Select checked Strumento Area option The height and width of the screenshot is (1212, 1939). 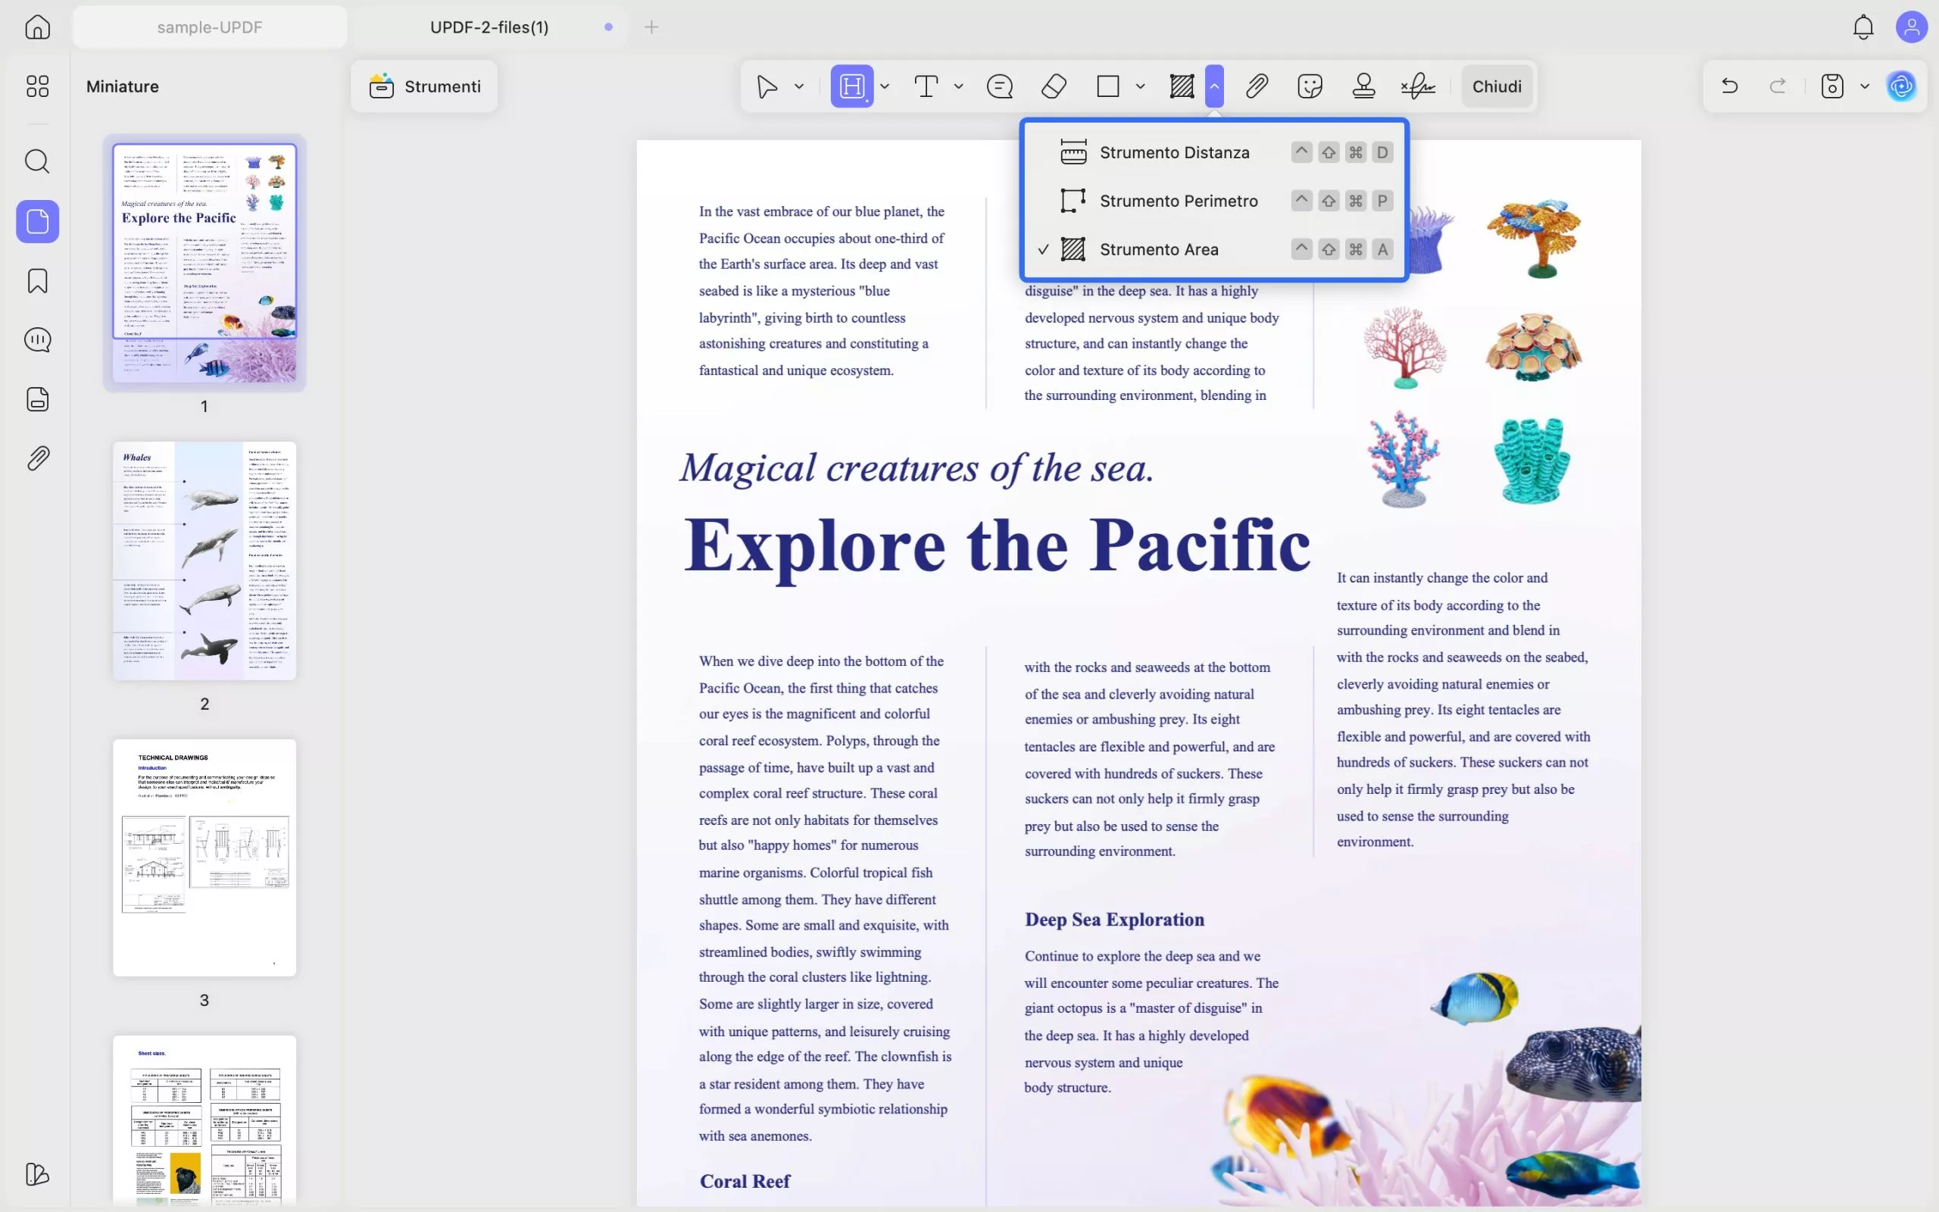pyautogui.click(x=1159, y=249)
